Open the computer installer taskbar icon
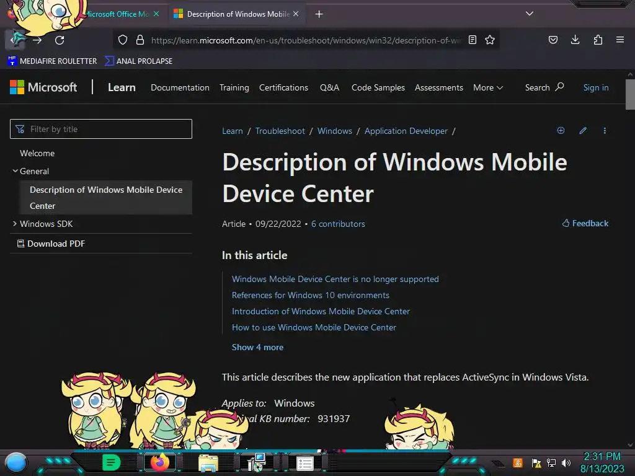635x476 pixels. [257, 462]
